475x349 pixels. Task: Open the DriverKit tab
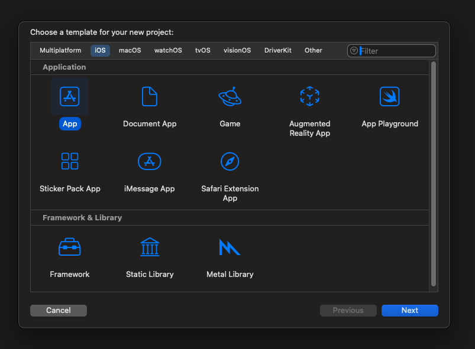pyautogui.click(x=278, y=51)
